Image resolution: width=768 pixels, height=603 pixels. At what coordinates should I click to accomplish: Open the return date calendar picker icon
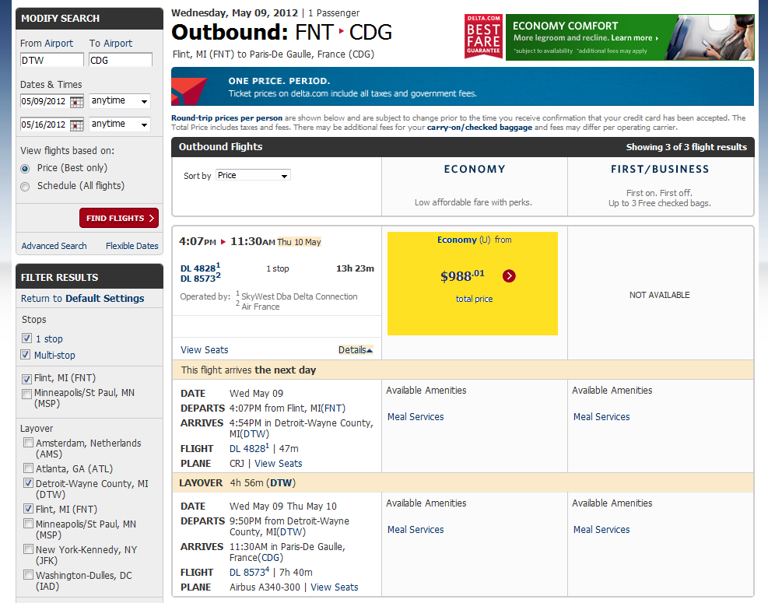pyautogui.click(x=76, y=124)
